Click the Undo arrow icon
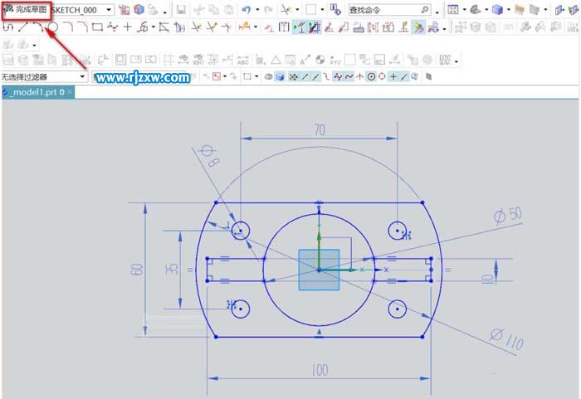This screenshot has width=581, height=399. coord(247,10)
